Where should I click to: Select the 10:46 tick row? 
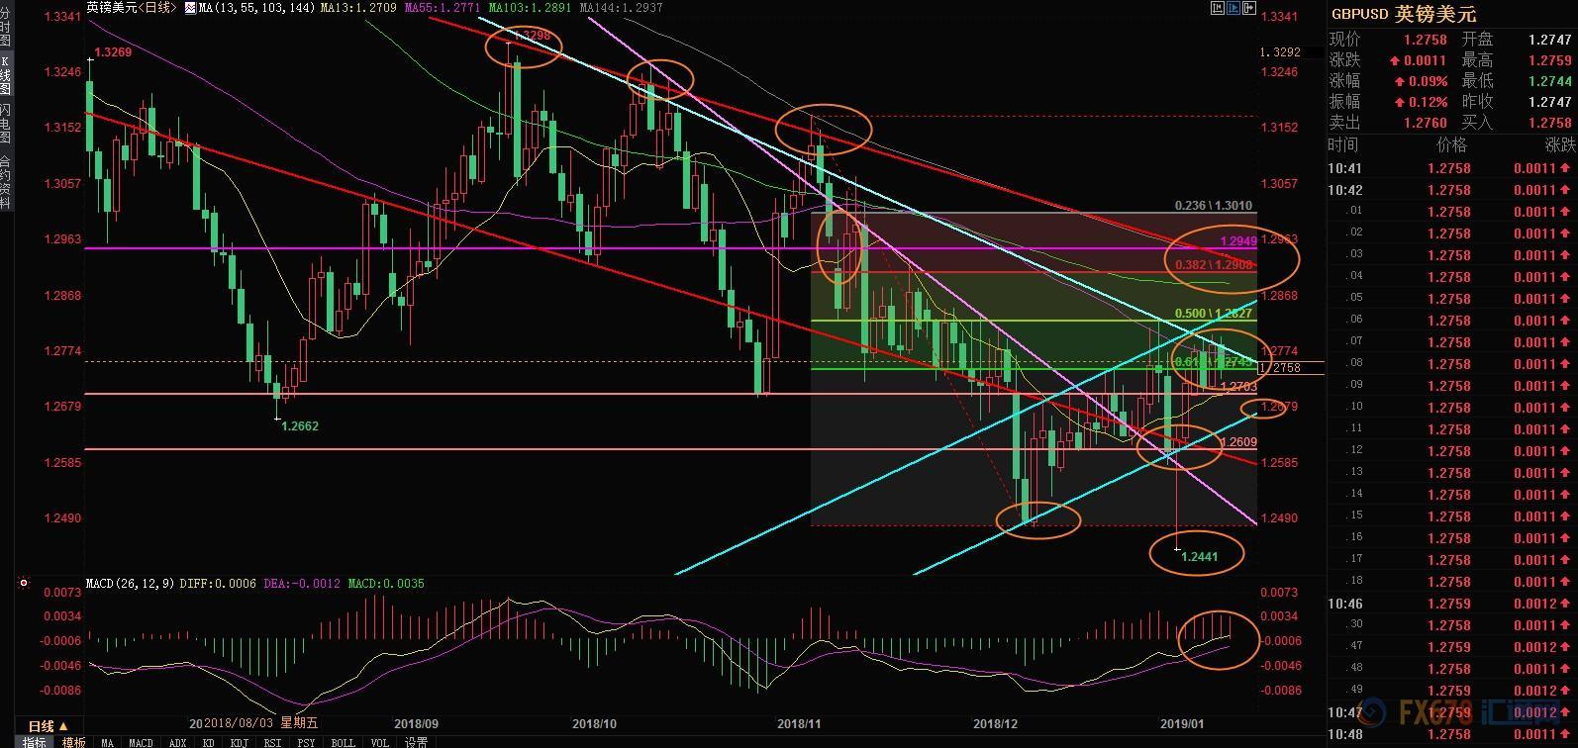tap(1451, 604)
